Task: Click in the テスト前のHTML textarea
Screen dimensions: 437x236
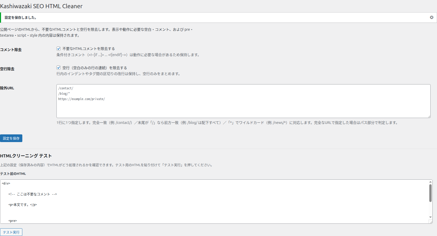Action: click(216, 201)
